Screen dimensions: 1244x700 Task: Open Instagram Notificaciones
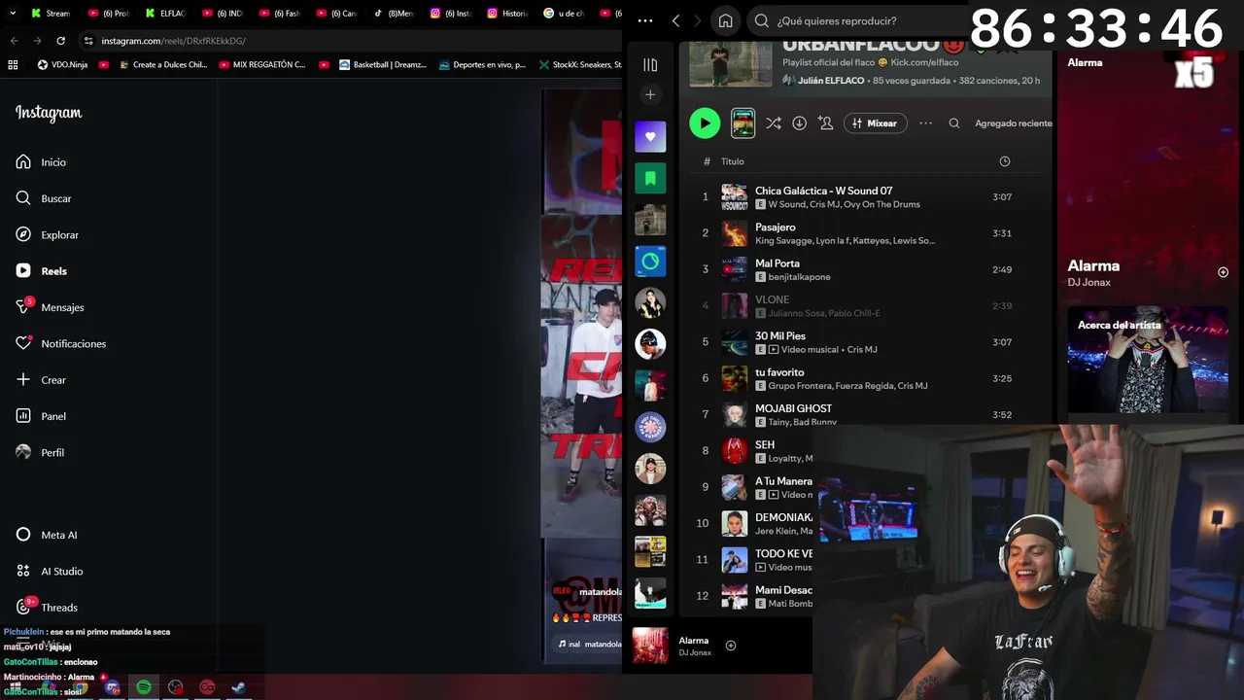point(60,343)
